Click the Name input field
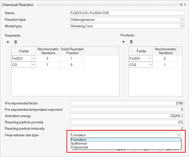This screenshot has width=189, height=157. [127, 13]
